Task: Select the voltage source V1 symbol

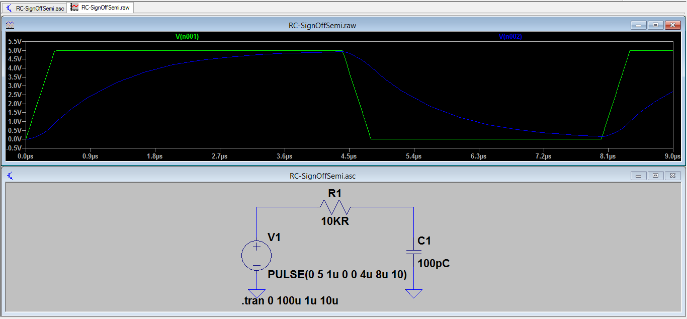Action: click(256, 255)
